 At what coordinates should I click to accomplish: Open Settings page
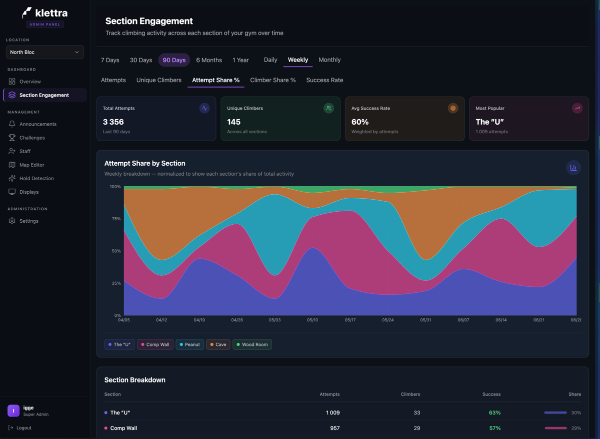pyautogui.click(x=45, y=221)
